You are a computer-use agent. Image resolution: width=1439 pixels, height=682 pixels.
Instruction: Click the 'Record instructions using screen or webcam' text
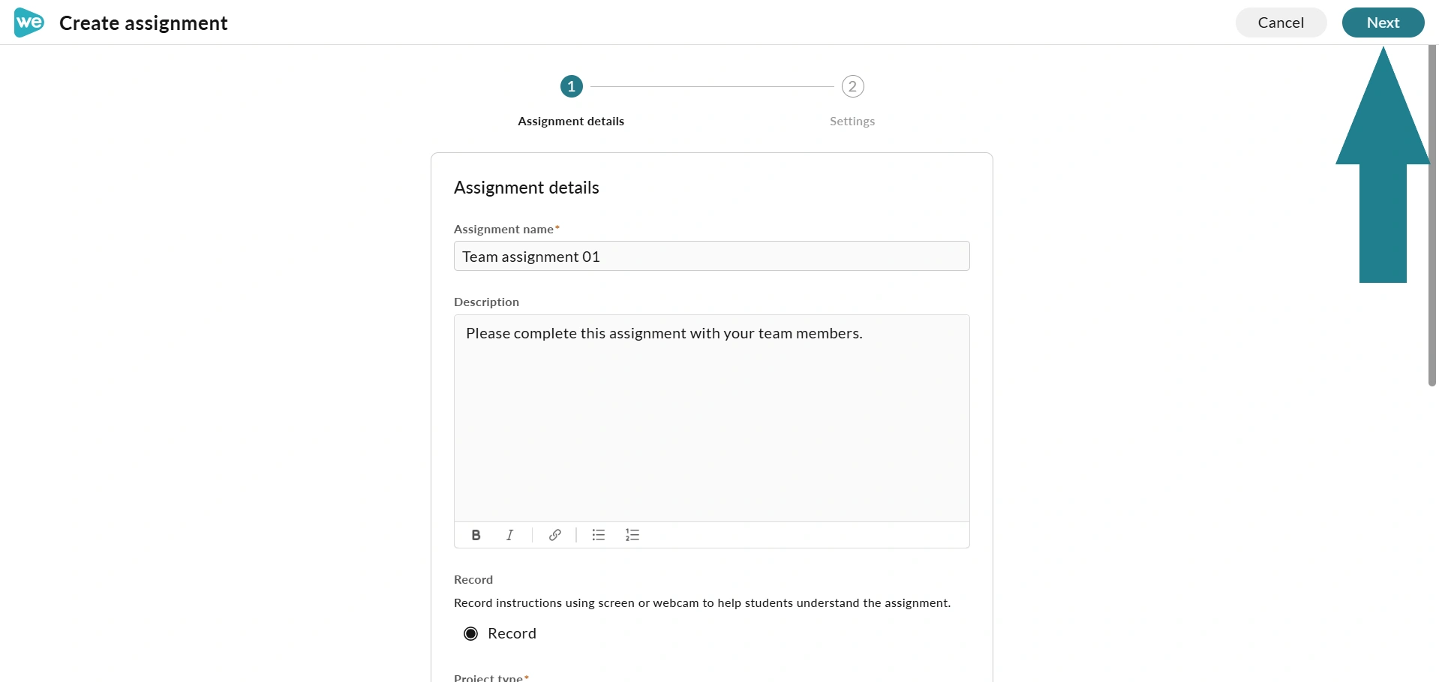coord(701,603)
